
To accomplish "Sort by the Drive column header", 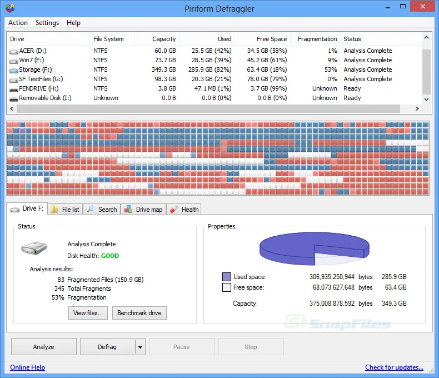I will click(48, 39).
